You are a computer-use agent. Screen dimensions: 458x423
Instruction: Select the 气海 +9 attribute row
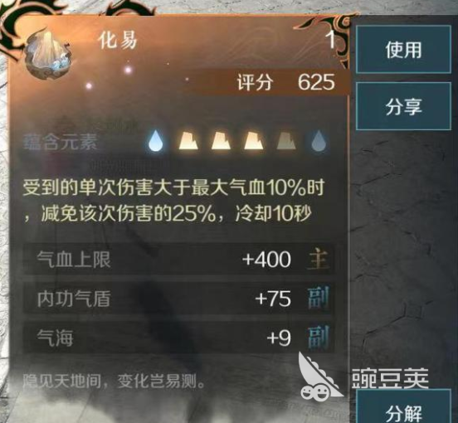178,338
